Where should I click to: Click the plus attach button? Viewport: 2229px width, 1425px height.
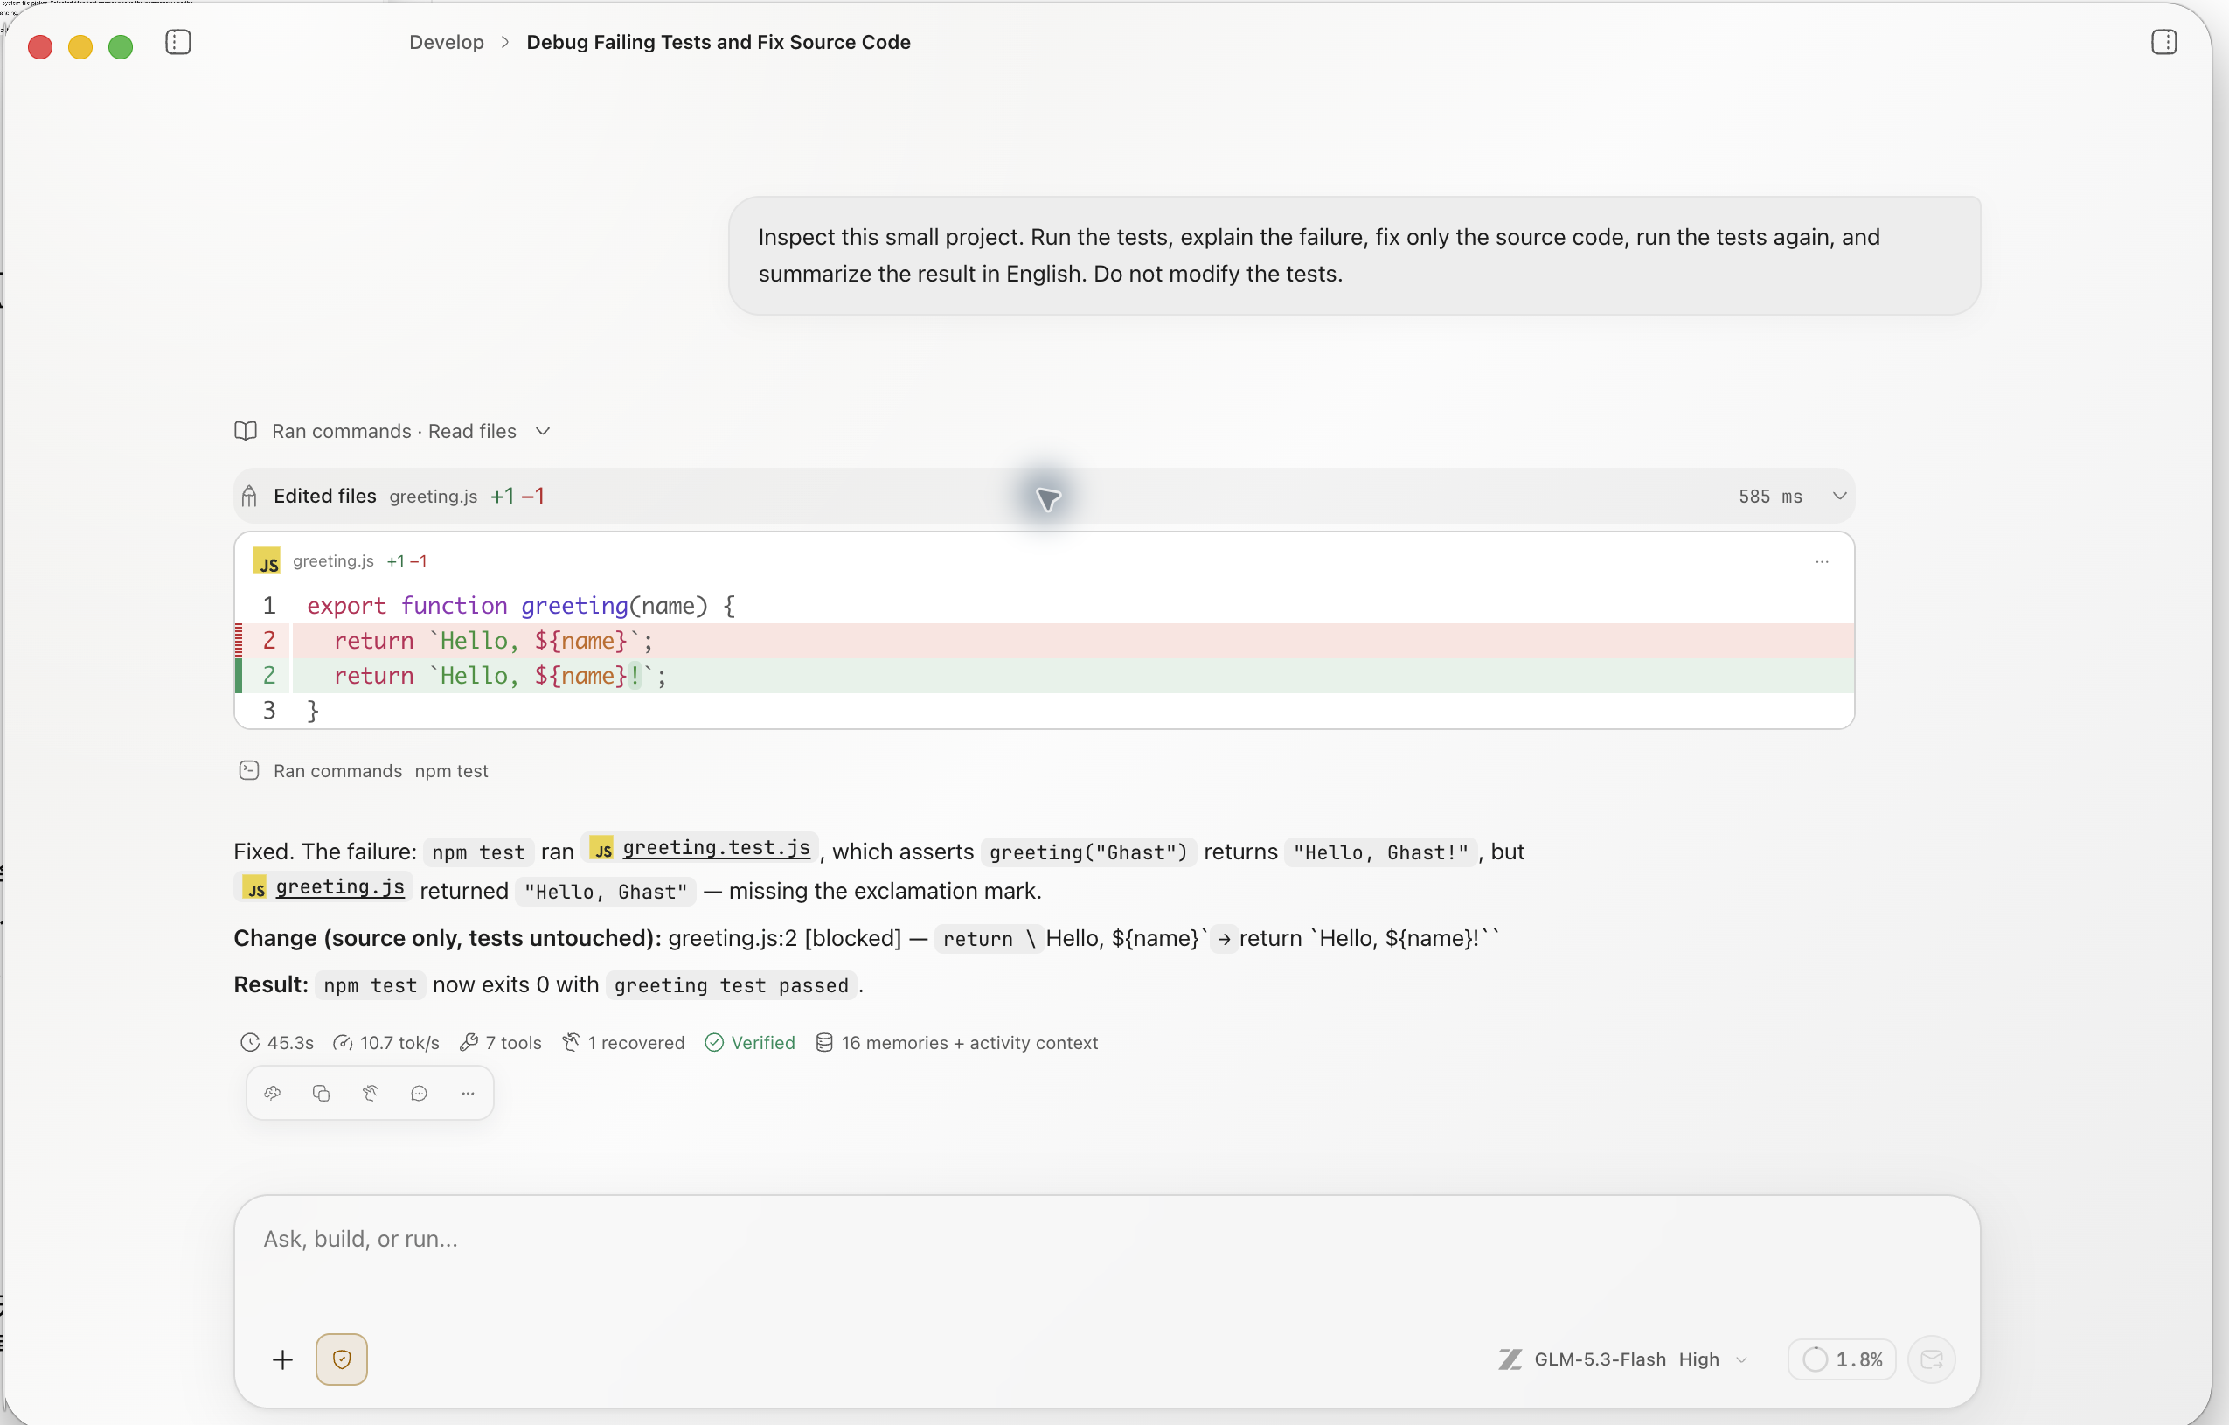(283, 1359)
